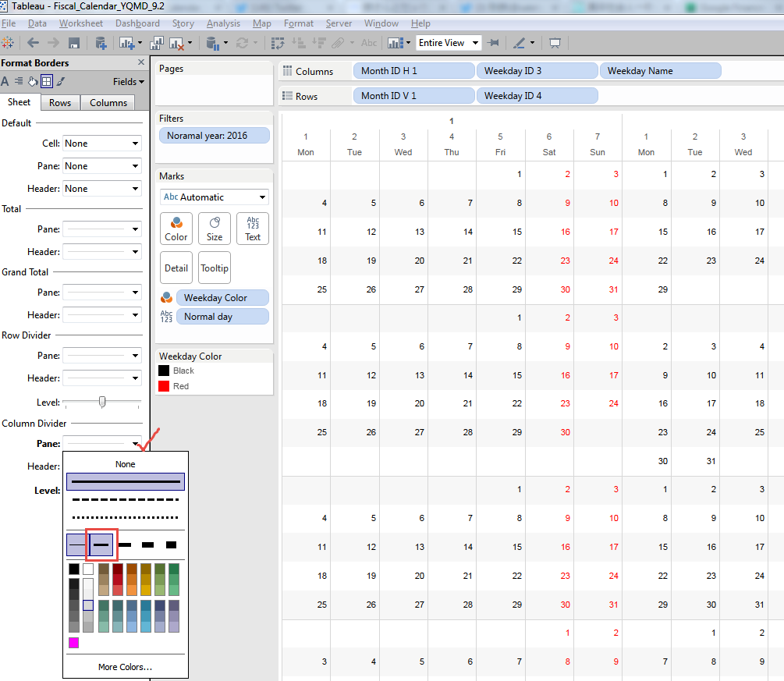The width and height of the screenshot is (784, 681).
Task: Select the Lines format icon
Action: pos(61,81)
